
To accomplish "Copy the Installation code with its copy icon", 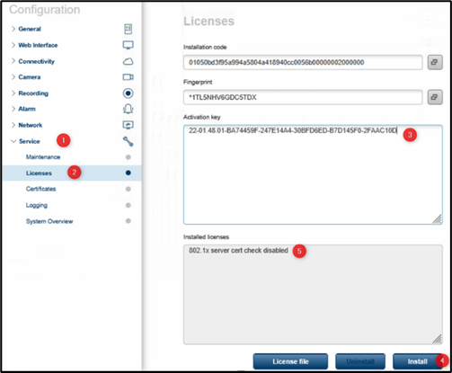I will click(x=435, y=62).
